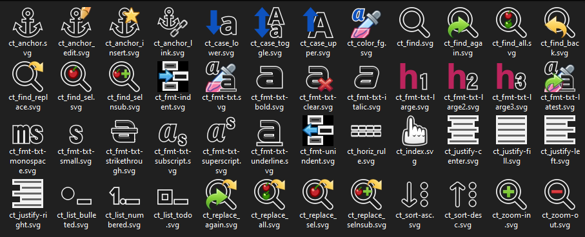Select the ct_fmt-txt-italic.svg italic icon
The image size is (585, 237).
coord(366,77)
